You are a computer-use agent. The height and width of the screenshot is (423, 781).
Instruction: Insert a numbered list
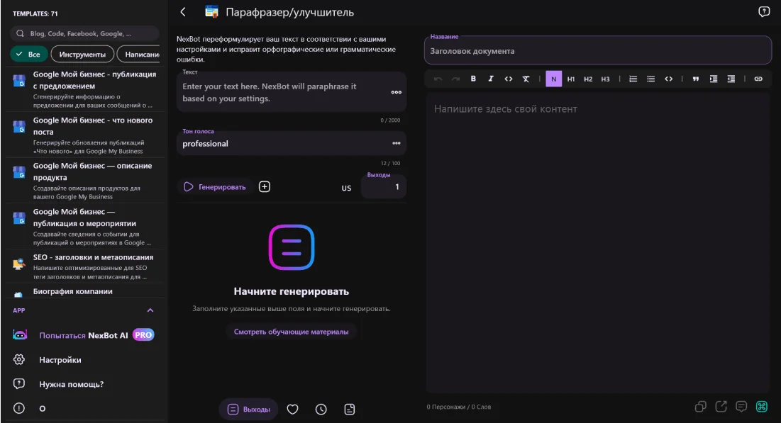633,79
